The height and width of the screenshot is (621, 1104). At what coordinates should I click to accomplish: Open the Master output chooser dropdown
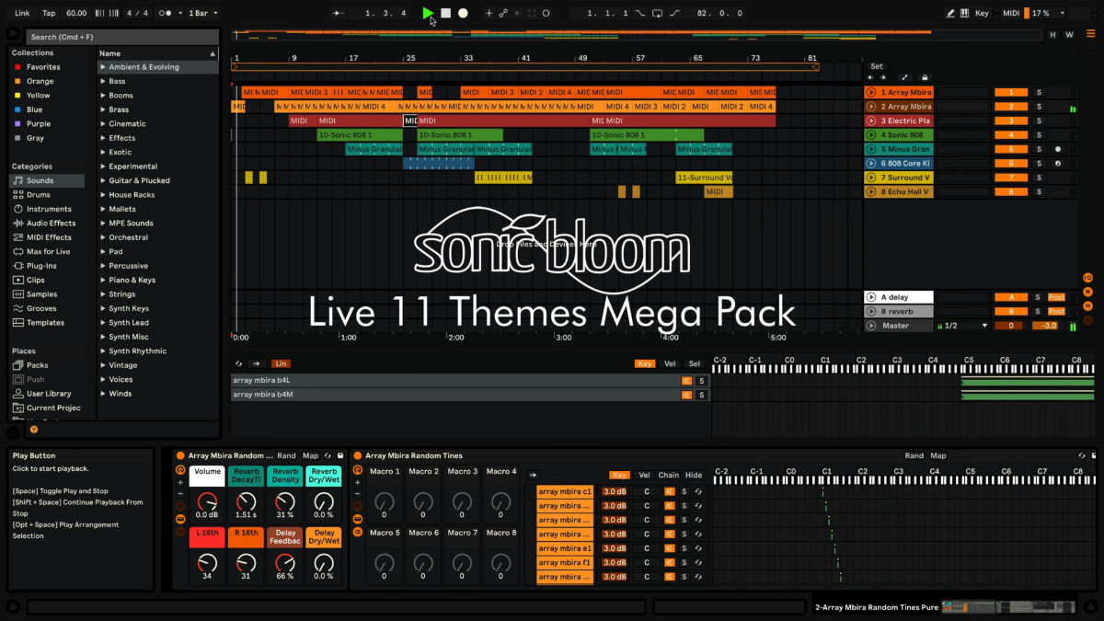(x=968, y=325)
